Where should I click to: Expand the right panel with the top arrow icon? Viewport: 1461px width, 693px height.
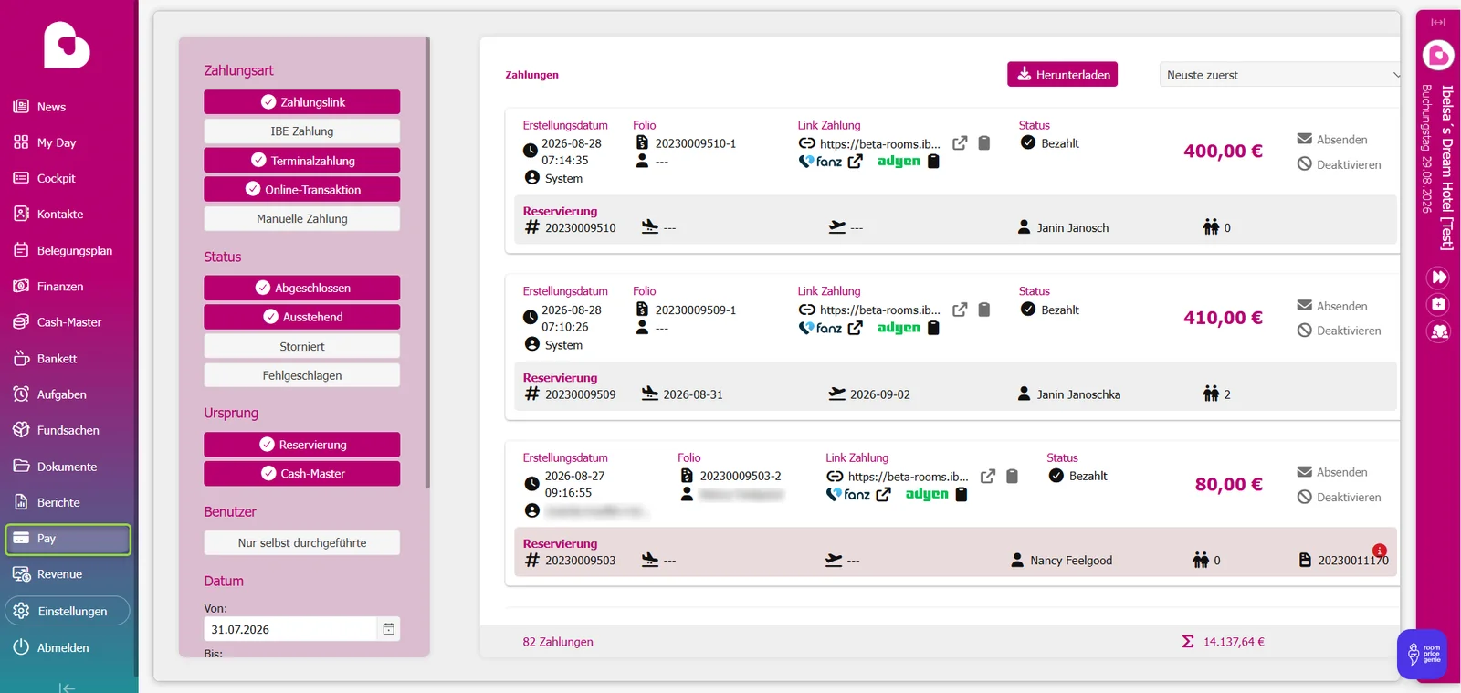pos(1438,22)
